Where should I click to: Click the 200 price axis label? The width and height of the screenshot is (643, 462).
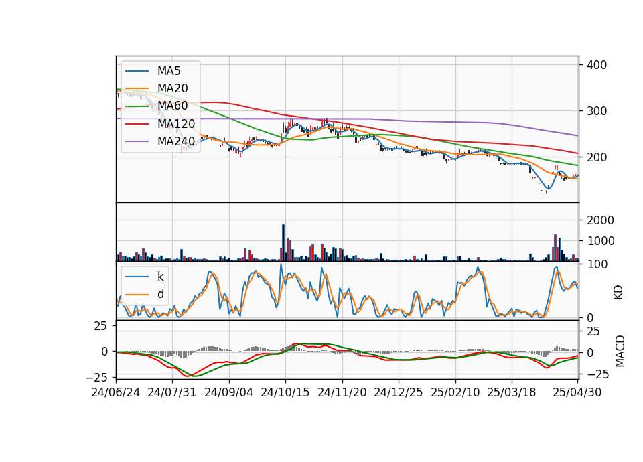(x=597, y=157)
